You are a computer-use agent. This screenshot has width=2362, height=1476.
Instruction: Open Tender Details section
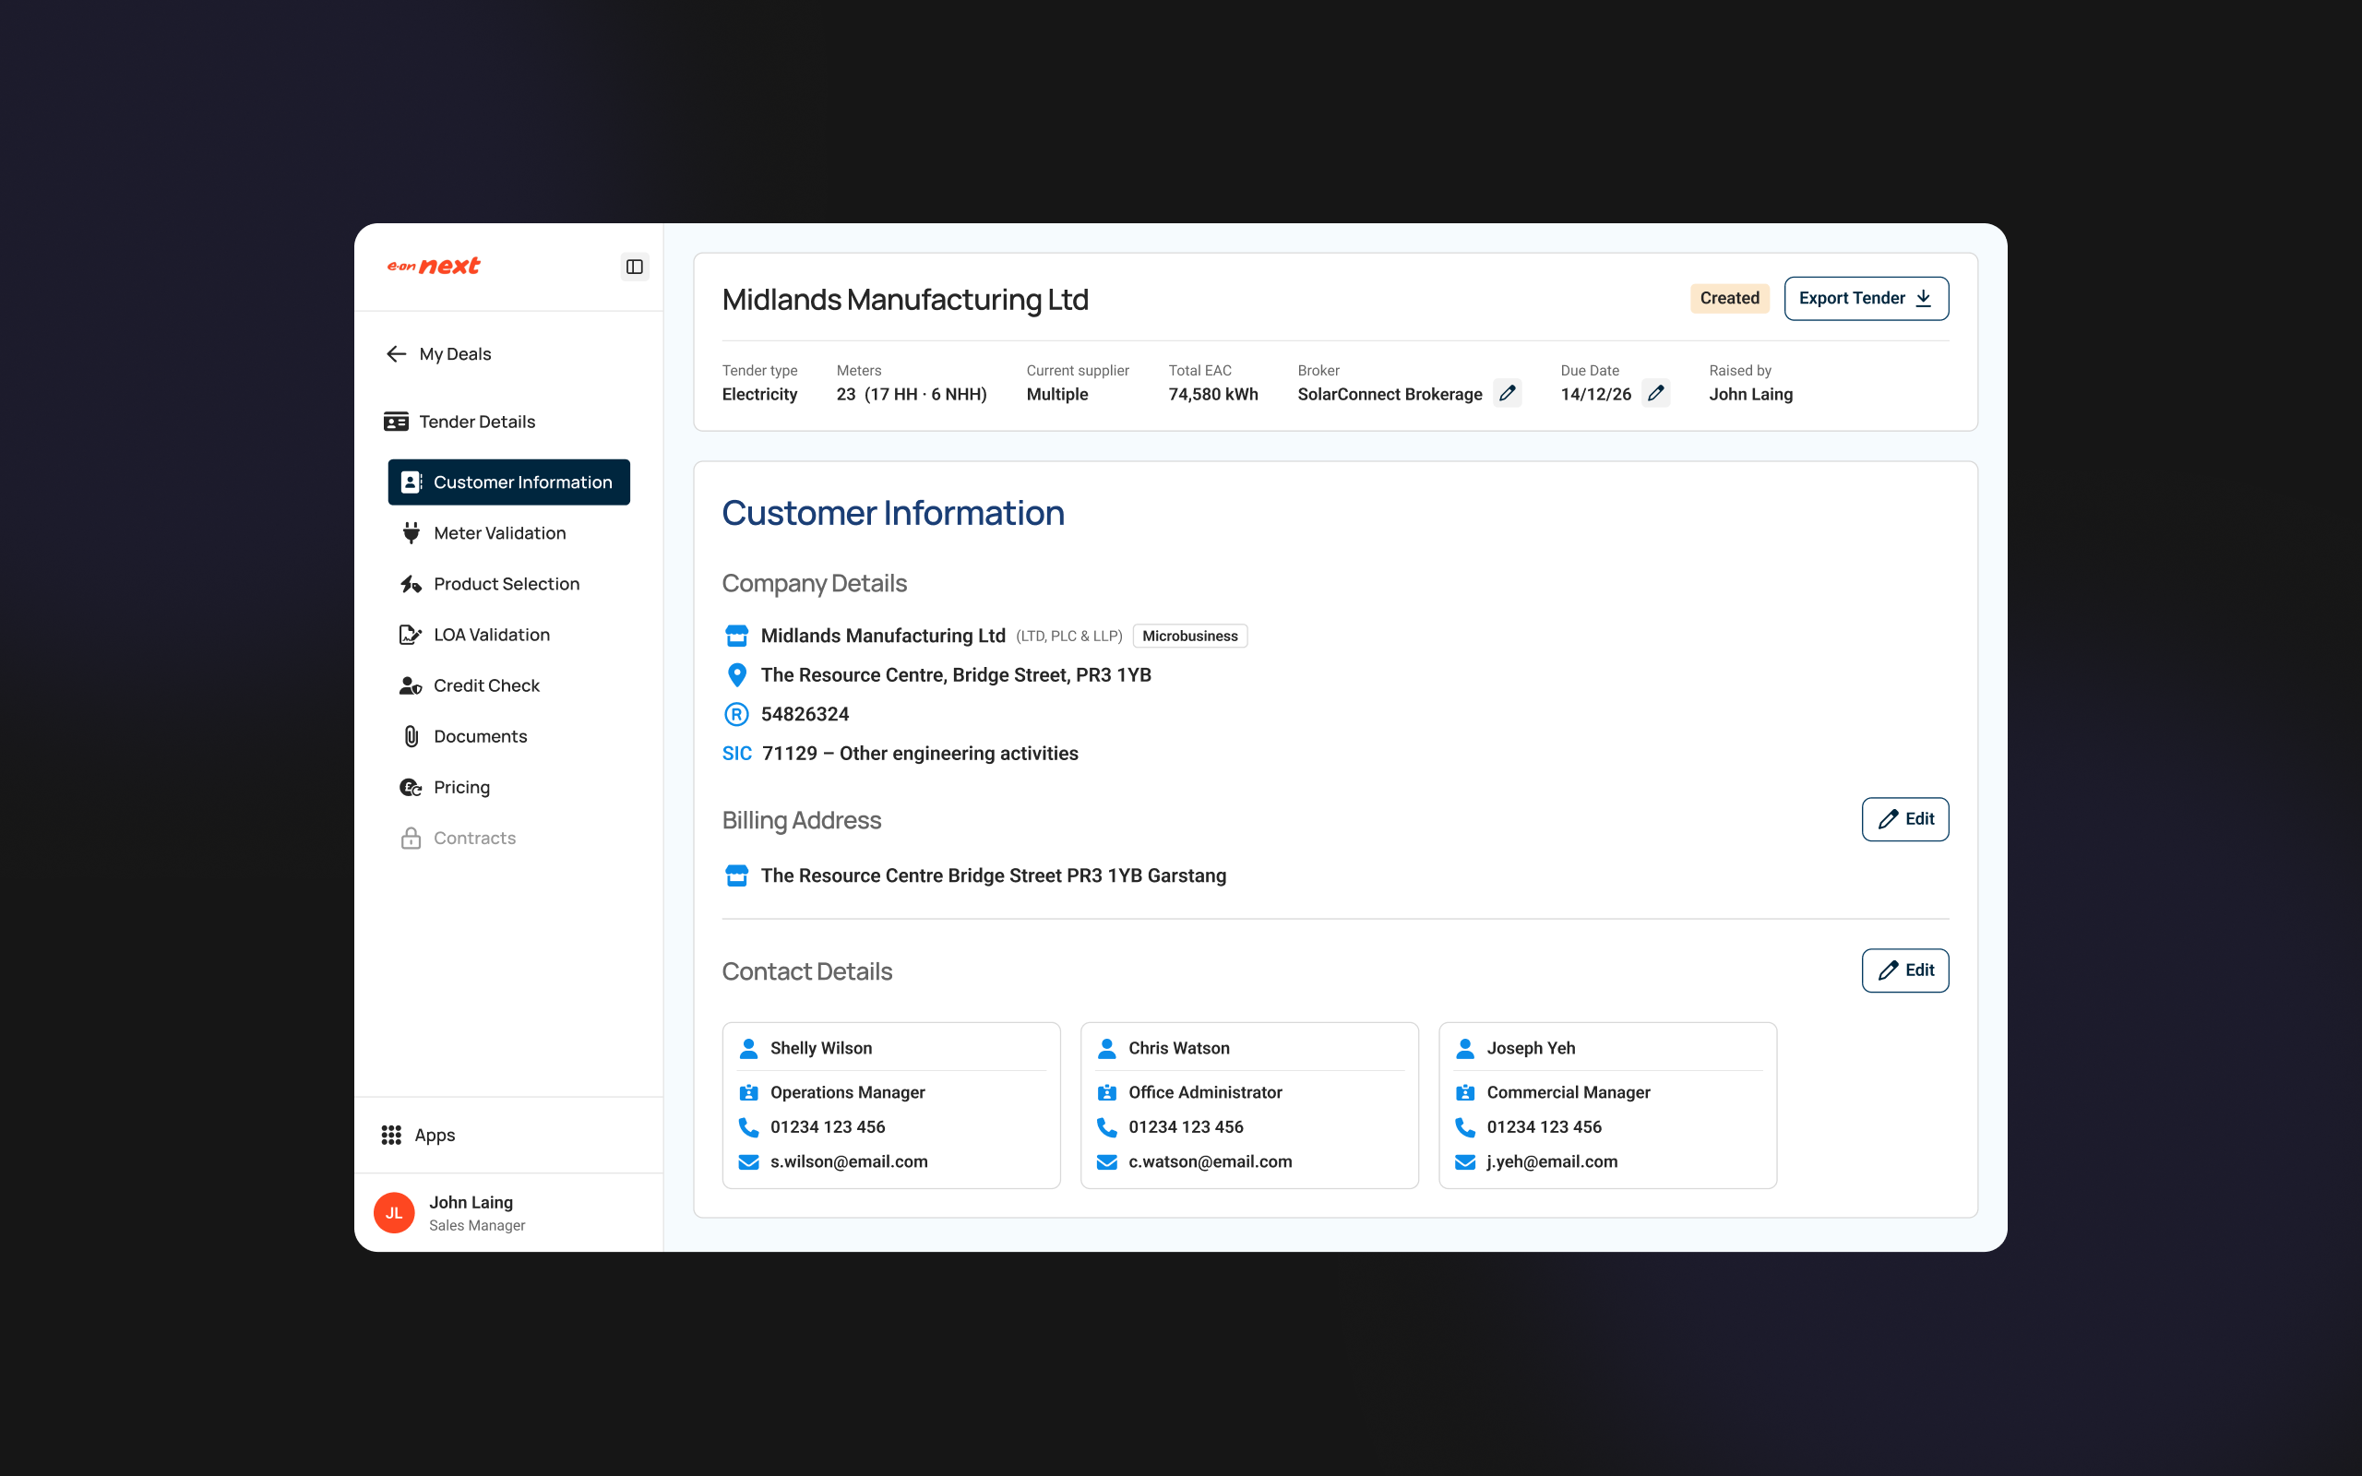point(459,422)
